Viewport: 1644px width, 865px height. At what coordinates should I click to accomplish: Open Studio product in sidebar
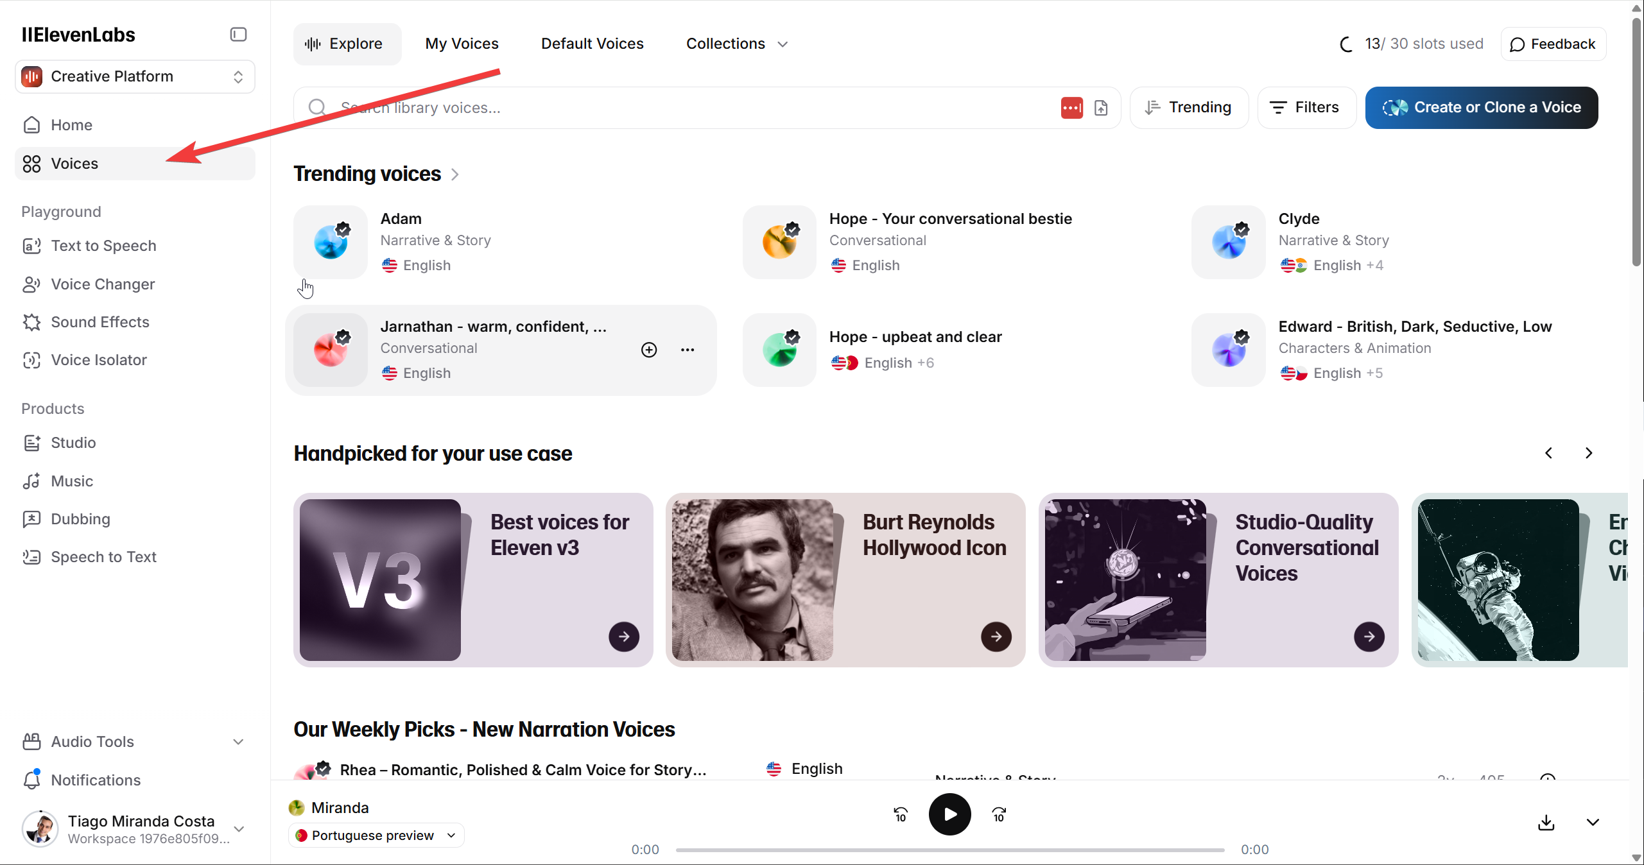(x=135, y=443)
